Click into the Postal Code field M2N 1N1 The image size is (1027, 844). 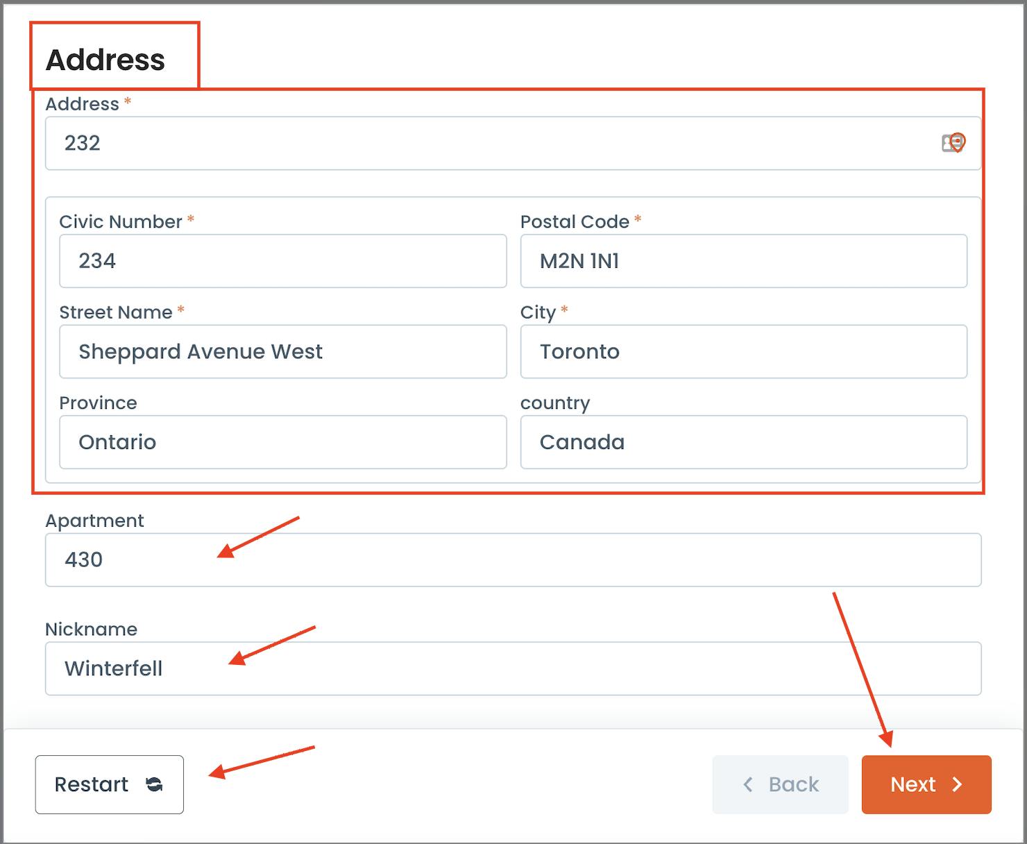(743, 261)
